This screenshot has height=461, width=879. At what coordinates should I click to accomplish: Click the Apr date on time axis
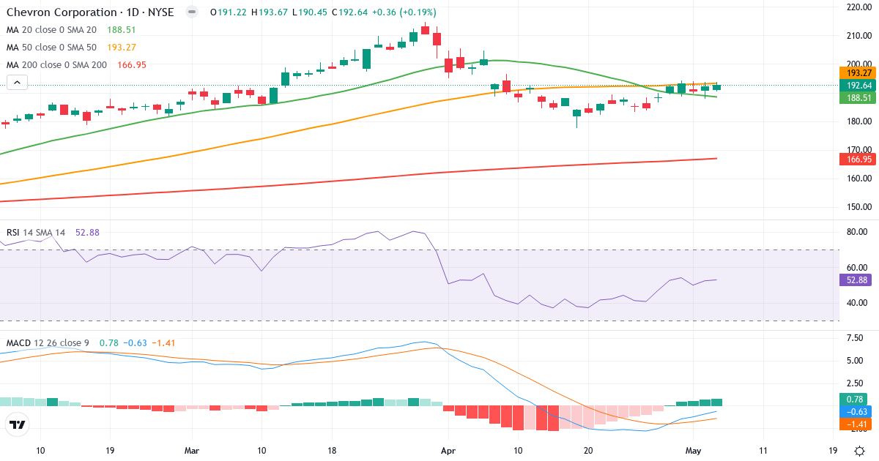click(447, 451)
